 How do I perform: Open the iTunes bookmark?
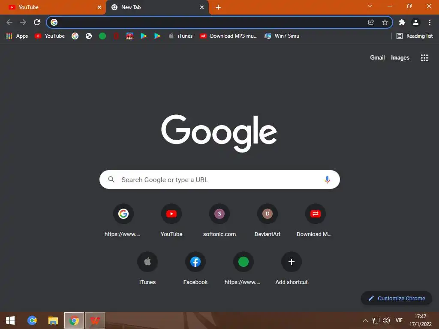click(180, 36)
